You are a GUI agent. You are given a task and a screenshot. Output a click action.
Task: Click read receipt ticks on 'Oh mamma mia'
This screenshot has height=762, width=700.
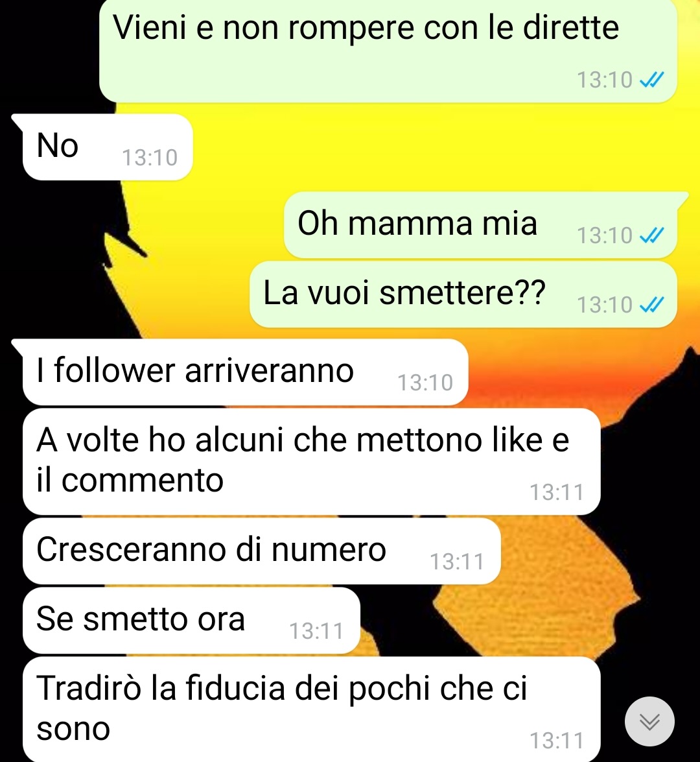(651, 235)
